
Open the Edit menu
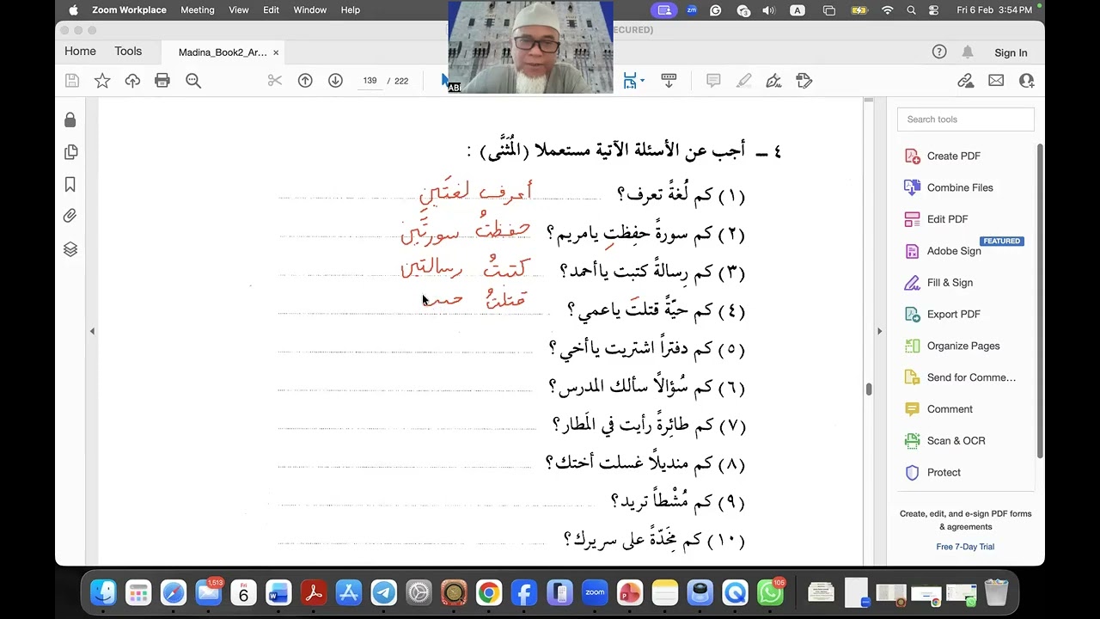271,9
